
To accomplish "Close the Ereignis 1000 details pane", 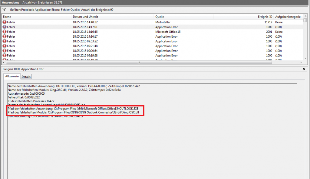I will coord(304,69).
